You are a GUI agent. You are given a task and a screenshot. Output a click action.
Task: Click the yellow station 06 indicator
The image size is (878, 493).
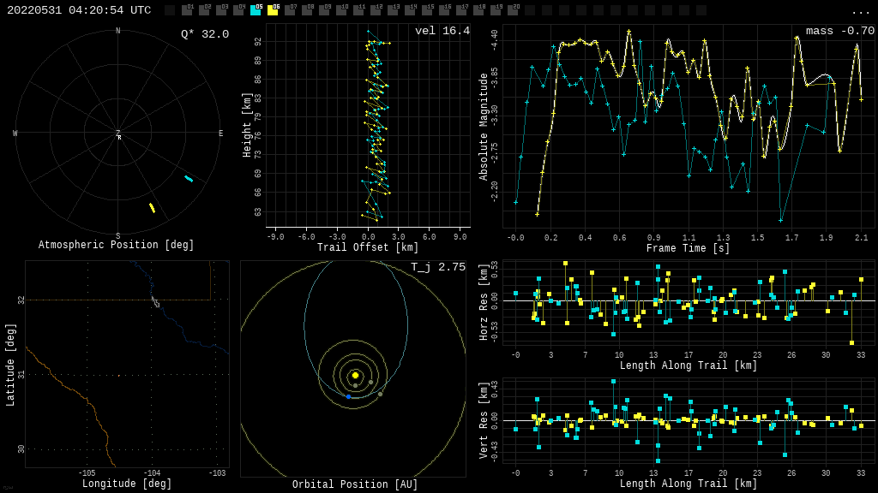click(273, 10)
